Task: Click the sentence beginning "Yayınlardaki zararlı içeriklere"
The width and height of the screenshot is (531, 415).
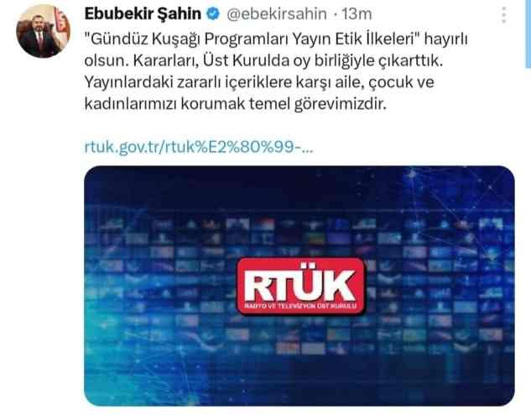Action: pyautogui.click(x=259, y=82)
